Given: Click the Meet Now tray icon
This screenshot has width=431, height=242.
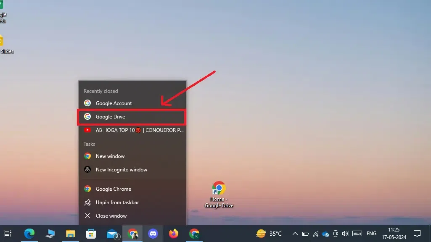Looking at the screenshot, I should tap(336, 234).
